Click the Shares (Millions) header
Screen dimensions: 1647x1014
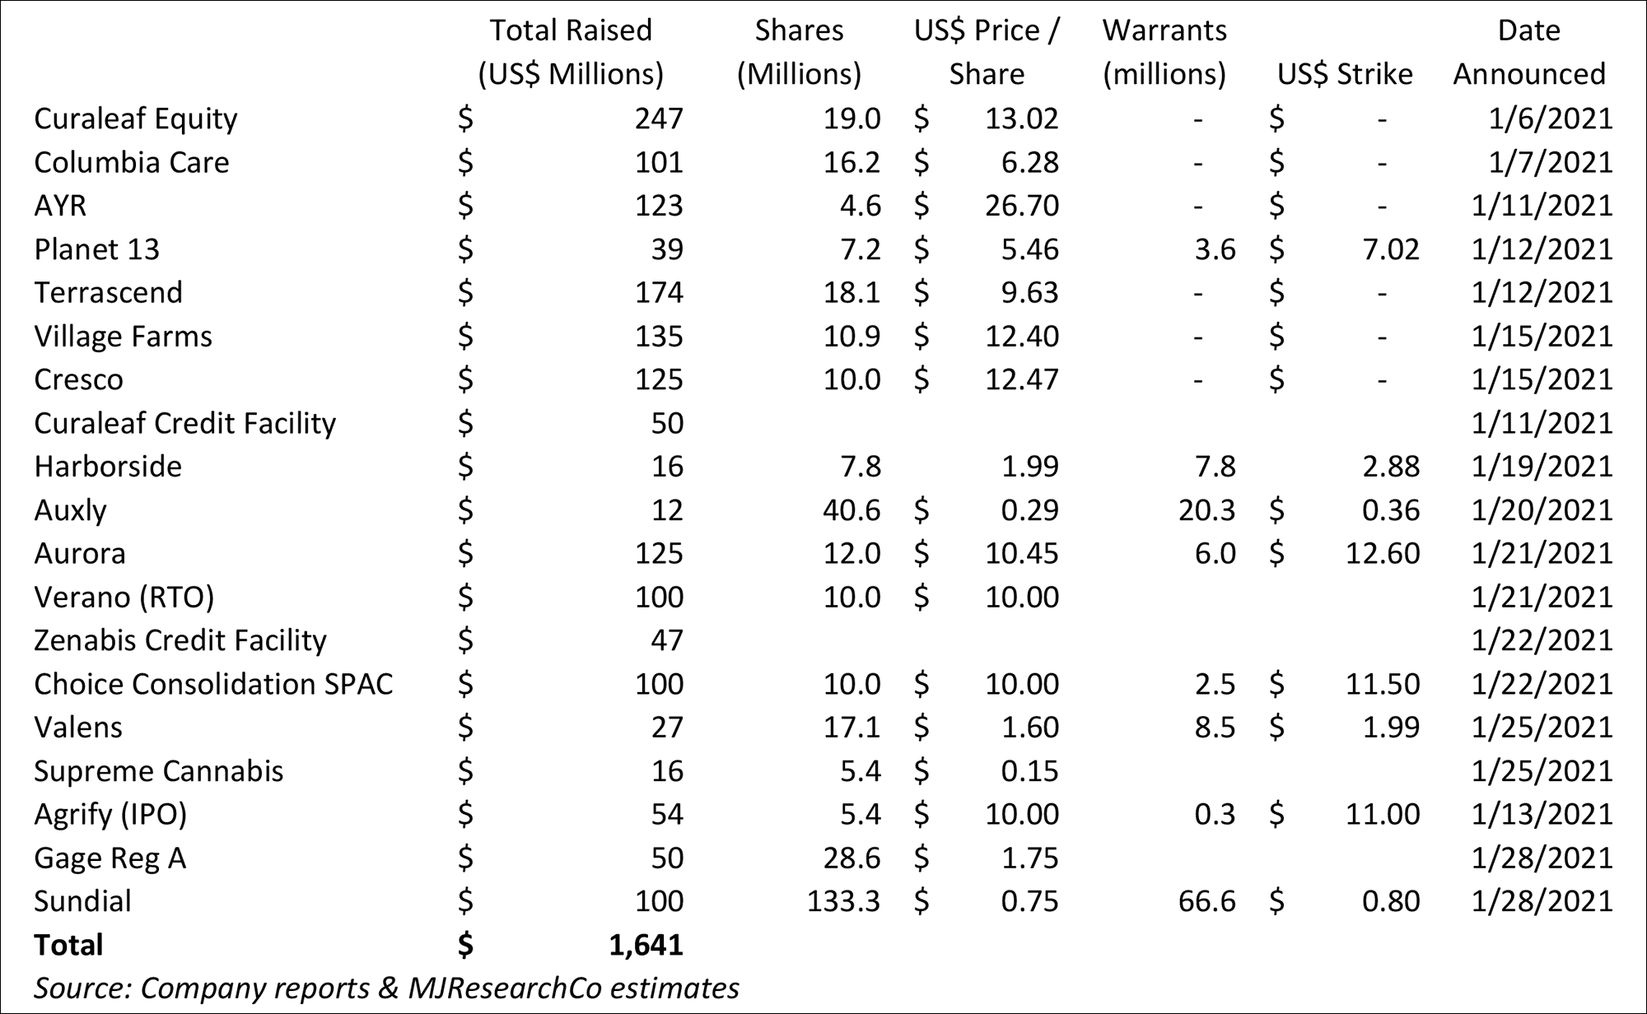point(799,52)
